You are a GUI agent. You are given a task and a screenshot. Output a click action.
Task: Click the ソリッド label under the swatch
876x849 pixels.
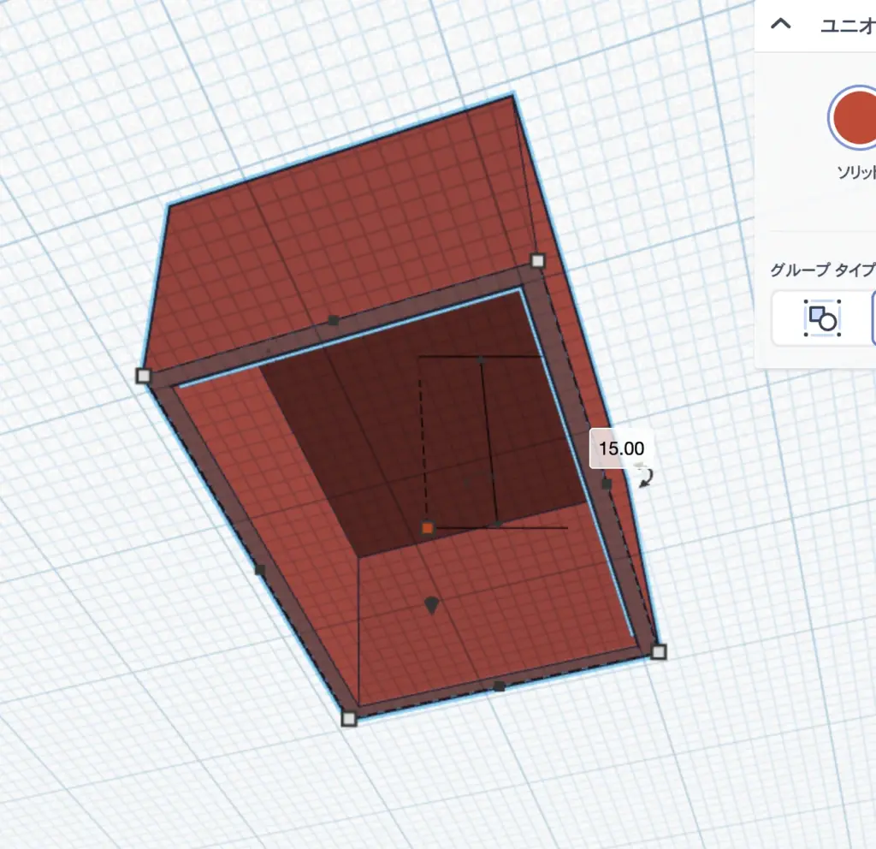click(x=856, y=171)
